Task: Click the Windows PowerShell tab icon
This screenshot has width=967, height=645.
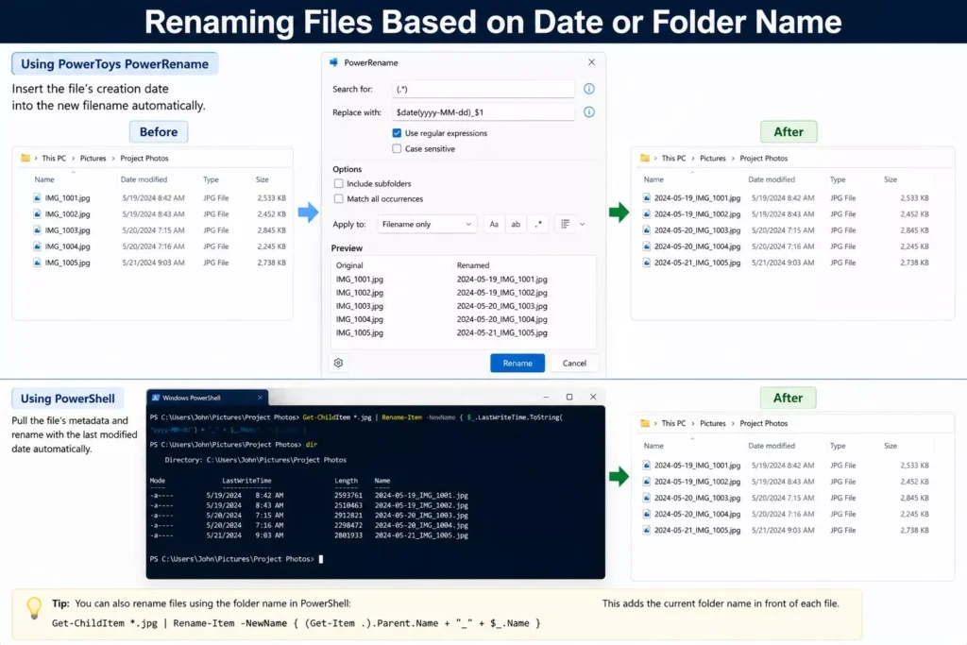Action: coord(156,398)
